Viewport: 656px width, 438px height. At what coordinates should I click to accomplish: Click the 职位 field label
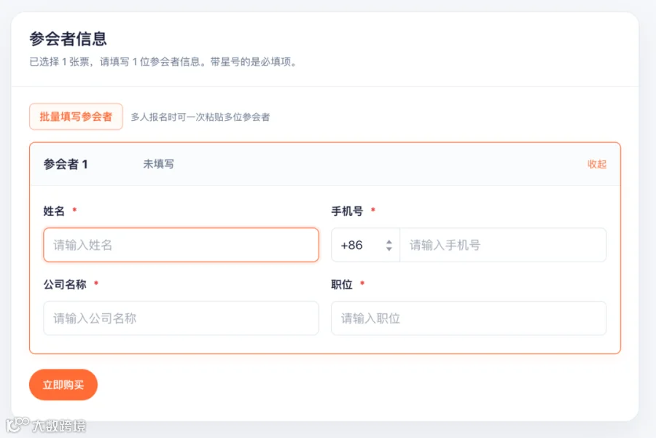pos(342,284)
